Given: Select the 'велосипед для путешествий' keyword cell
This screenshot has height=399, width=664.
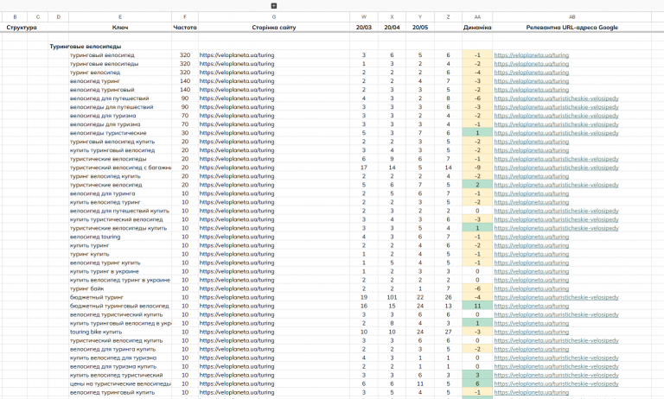Looking at the screenshot, I should pos(120,98).
